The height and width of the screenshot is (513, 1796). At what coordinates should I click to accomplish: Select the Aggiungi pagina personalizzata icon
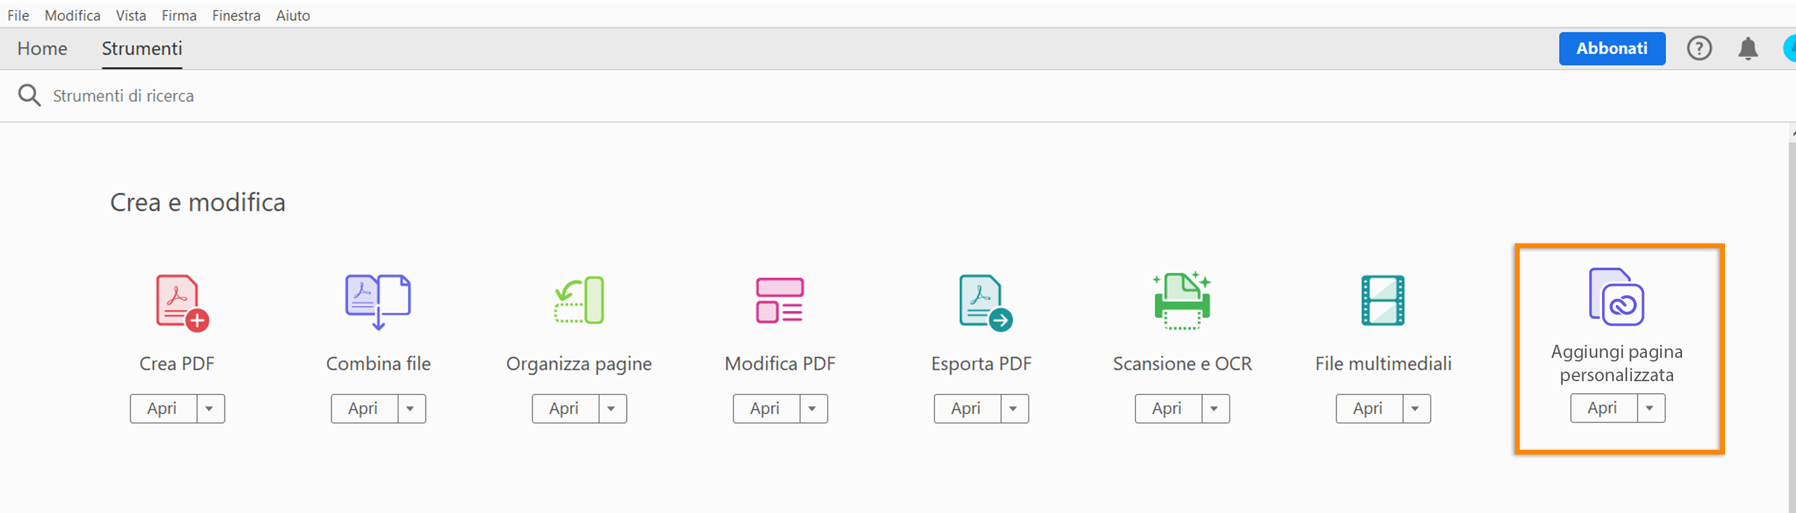(1616, 297)
